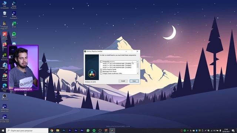Viewport: 237px width, 133px height.
Task: Open After Effects from the taskbar
Action: click(76, 130)
